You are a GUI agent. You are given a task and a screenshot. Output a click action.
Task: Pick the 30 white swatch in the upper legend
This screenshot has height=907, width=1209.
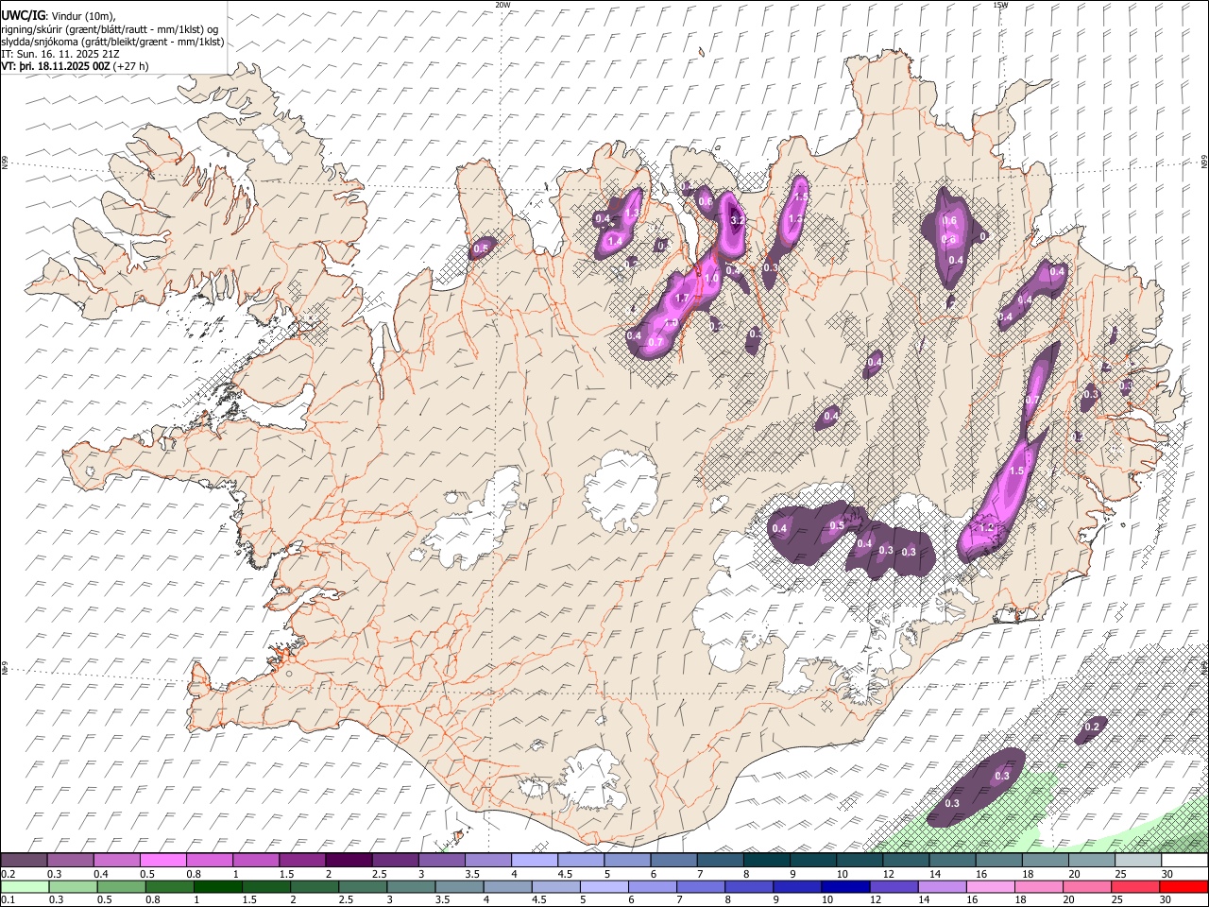(x=1184, y=860)
